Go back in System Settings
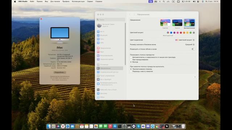232x130 pixels. 130,14
